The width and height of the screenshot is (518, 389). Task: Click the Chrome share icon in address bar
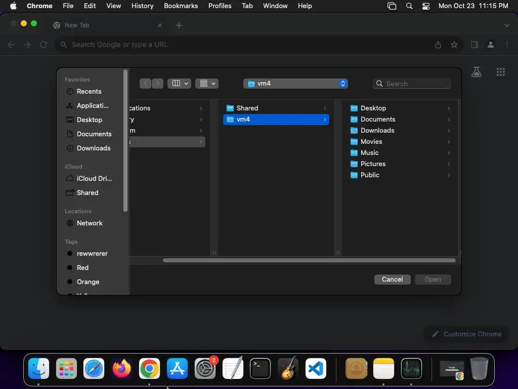point(438,45)
